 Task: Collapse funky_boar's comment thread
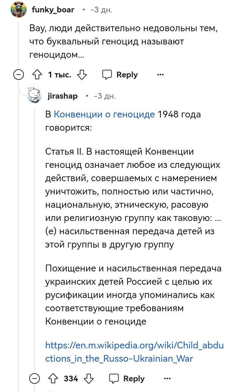(x=18, y=75)
